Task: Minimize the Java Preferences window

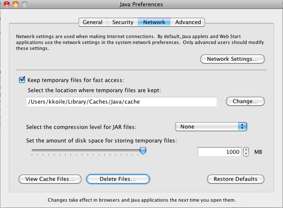Action: [16, 4]
